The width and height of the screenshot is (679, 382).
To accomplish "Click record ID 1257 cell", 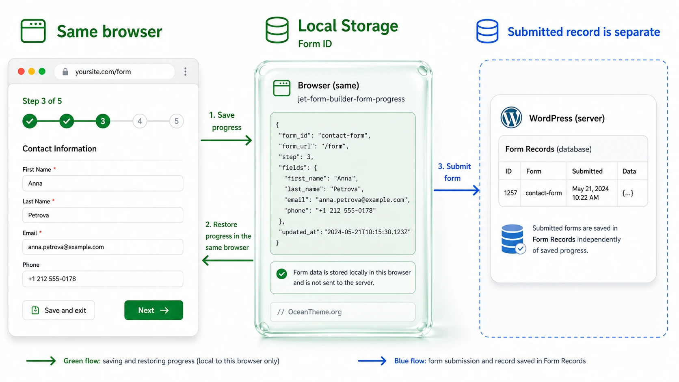I will (510, 193).
